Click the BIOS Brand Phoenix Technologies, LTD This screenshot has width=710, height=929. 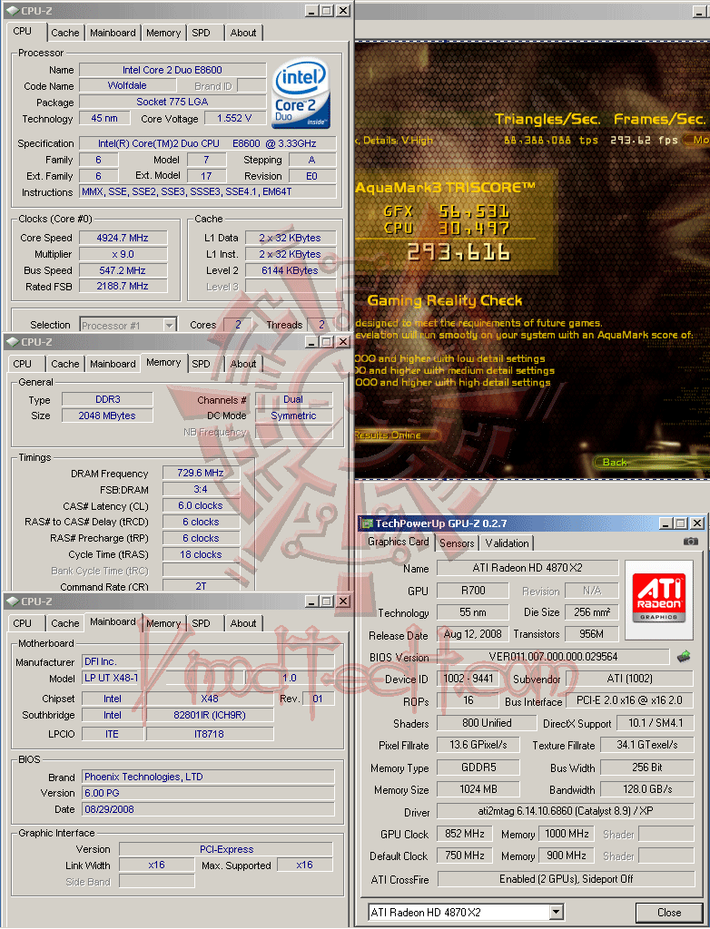click(208, 777)
